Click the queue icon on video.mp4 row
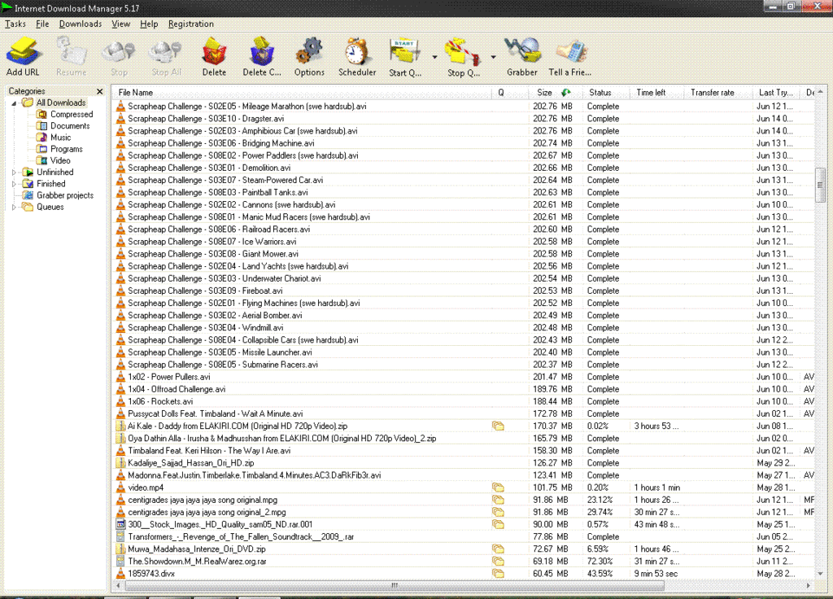Viewport: 833px width, 599px height. 498,488
